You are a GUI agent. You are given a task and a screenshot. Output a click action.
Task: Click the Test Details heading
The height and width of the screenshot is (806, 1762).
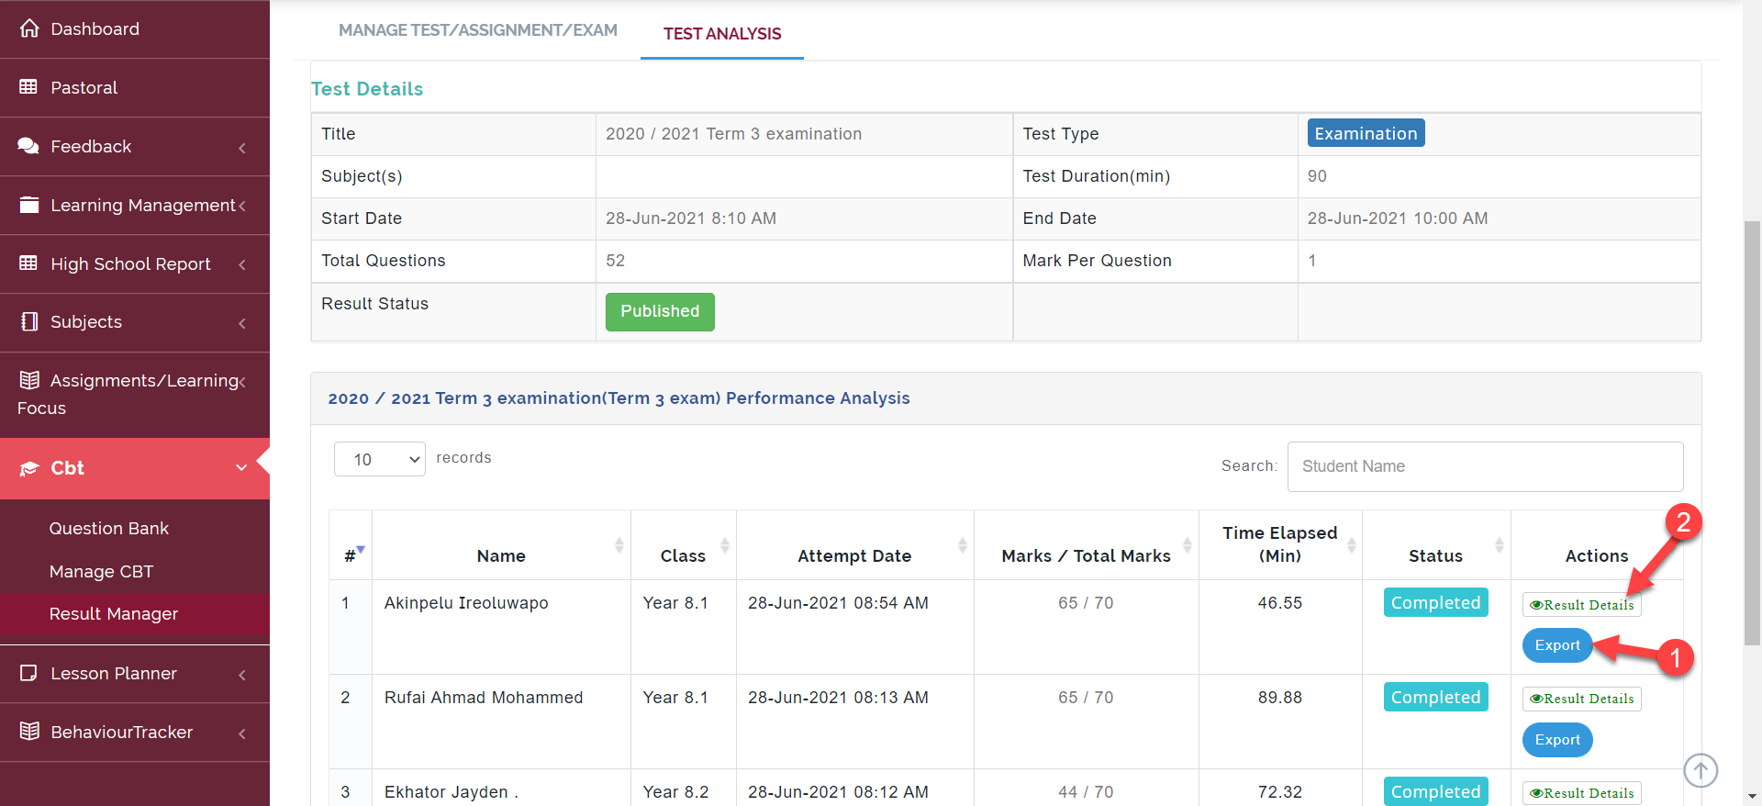367,89
